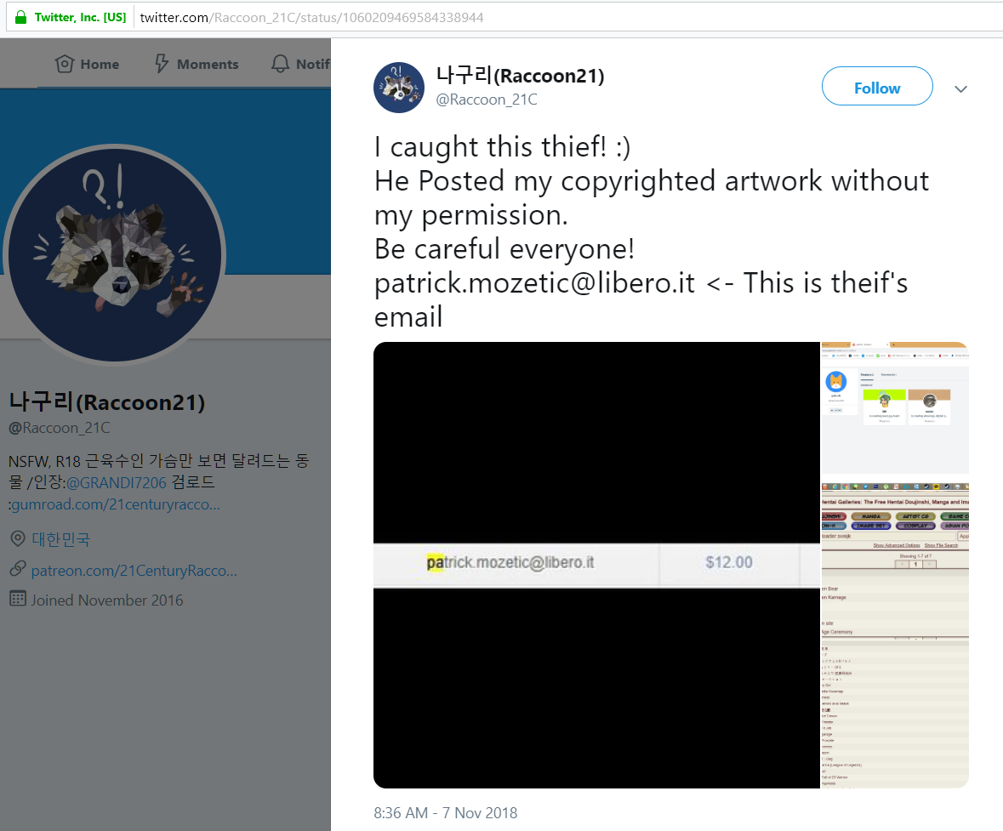
Task: Click the large raccoon profile picture
Action: 115,254
